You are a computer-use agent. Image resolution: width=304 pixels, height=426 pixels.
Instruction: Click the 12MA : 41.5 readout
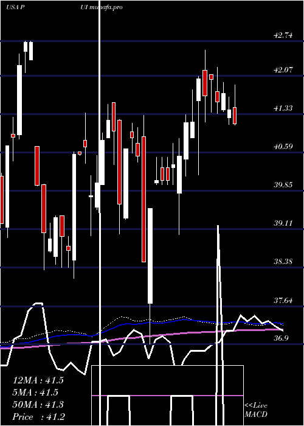38,380
